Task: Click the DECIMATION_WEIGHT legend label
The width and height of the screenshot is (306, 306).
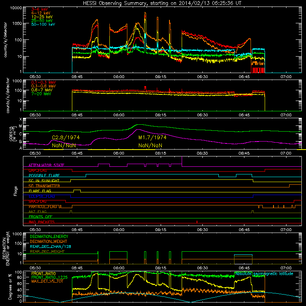Action: click(x=49, y=241)
